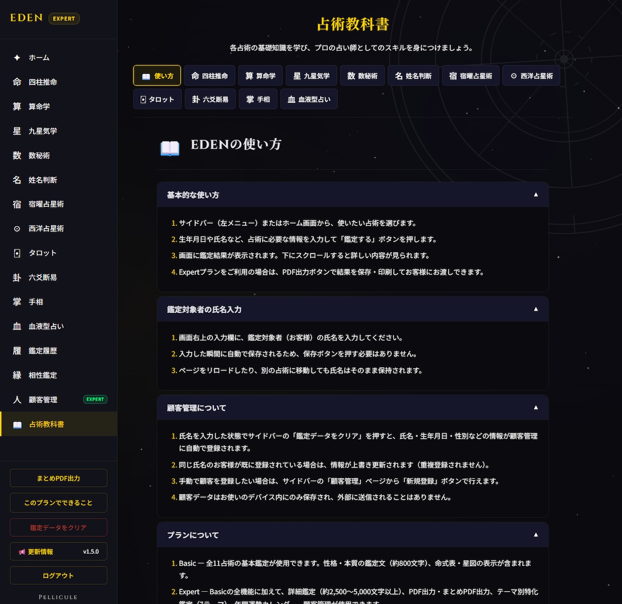Click the 宿 icon for 宿曜占星術 in sidebar
Viewport: 622px width, 604px height.
click(x=17, y=204)
